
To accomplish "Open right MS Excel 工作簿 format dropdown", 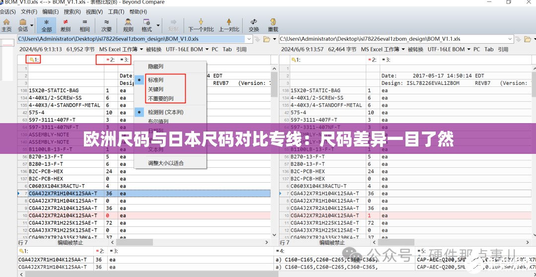I will (x=383, y=49).
